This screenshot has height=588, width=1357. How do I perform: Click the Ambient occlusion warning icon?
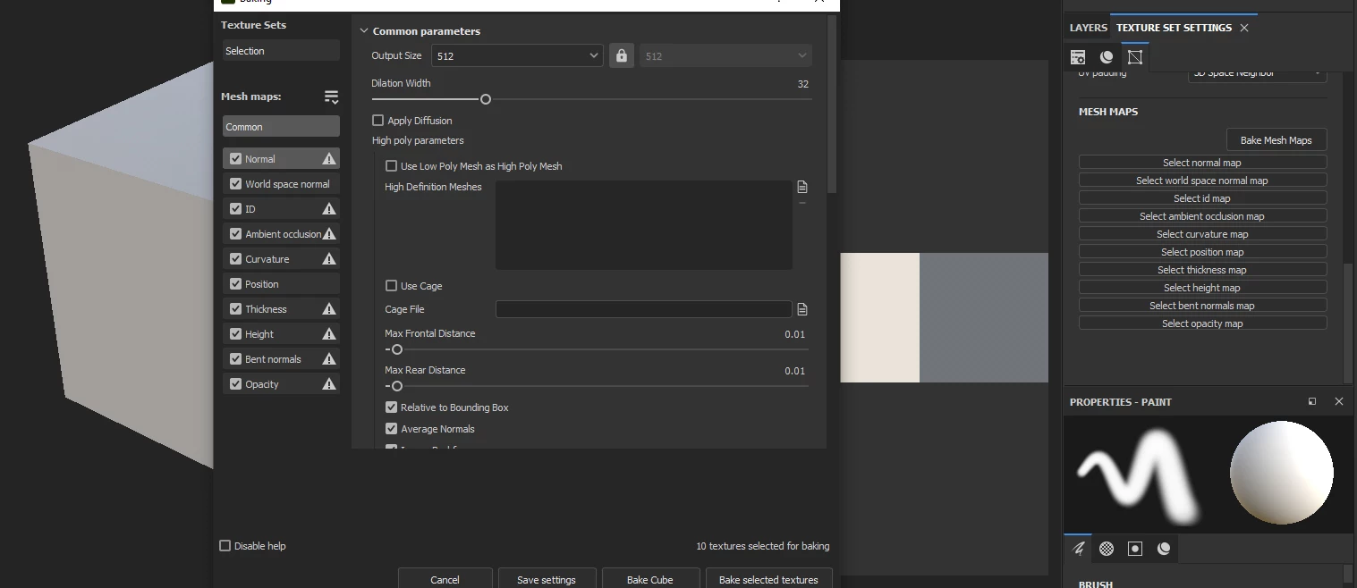[329, 234]
